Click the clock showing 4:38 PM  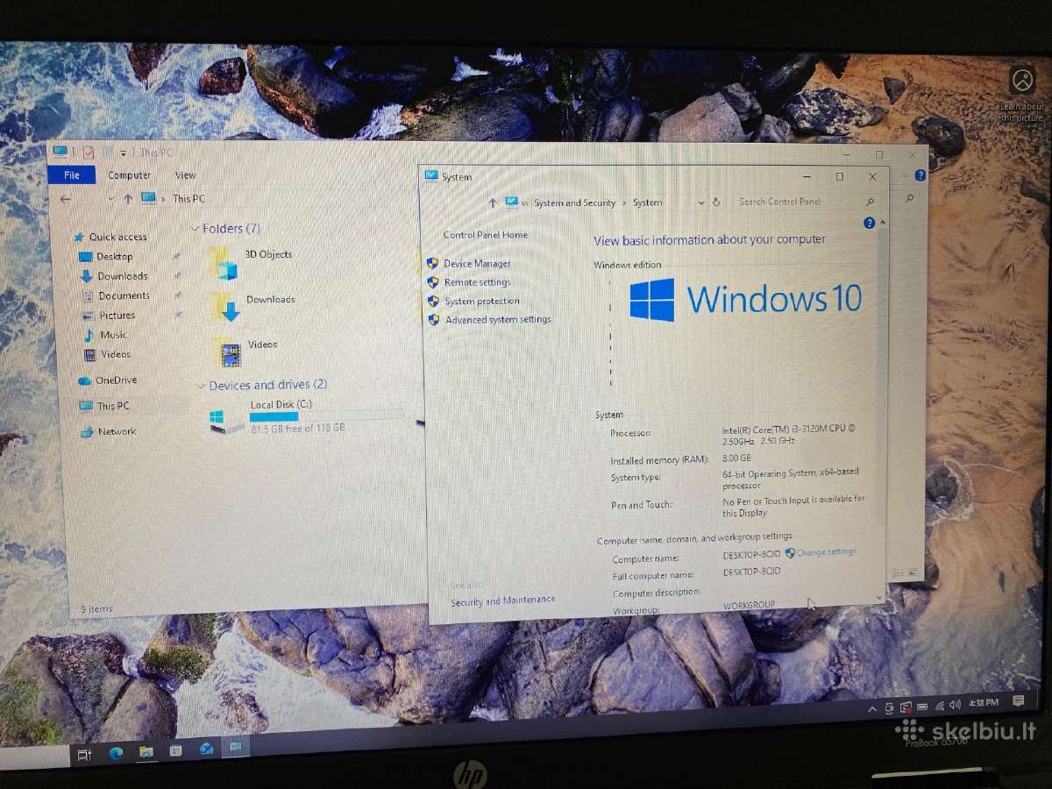984,703
